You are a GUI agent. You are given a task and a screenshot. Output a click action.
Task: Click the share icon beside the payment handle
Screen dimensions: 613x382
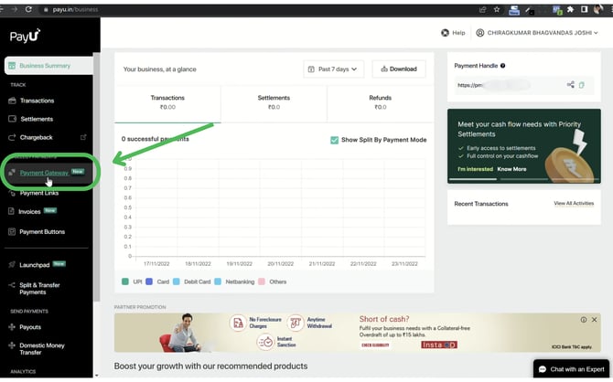point(571,85)
